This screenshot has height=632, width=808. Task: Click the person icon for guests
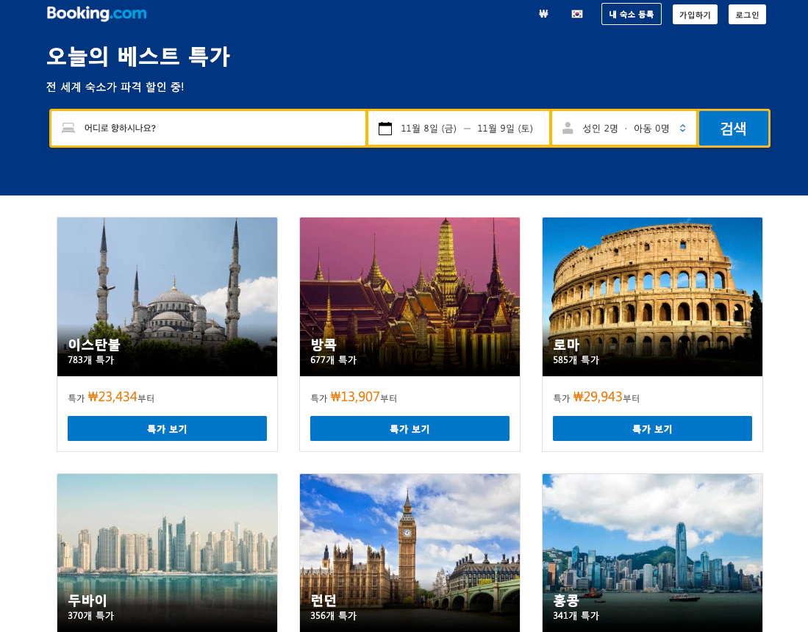pyautogui.click(x=568, y=128)
